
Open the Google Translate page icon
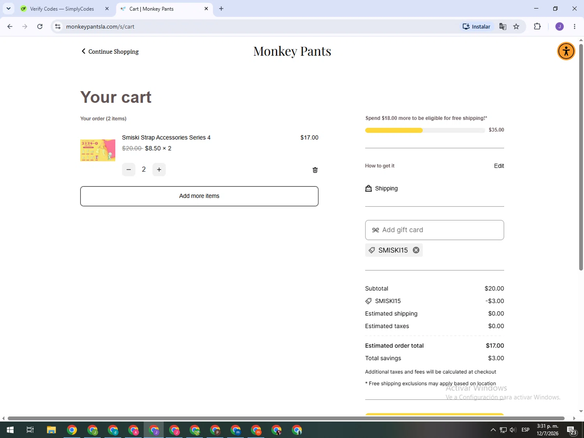click(503, 26)
